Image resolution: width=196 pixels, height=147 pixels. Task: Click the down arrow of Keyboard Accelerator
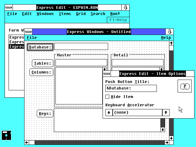pyautogui.click(x=109, y=112)
